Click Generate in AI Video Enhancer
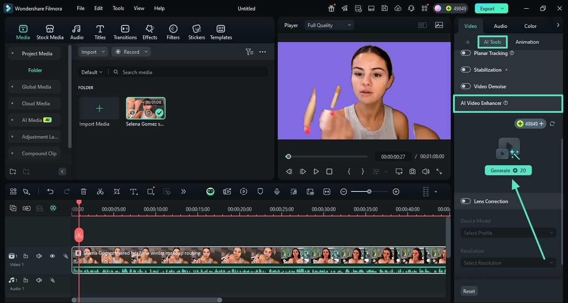Image resolution: width=568 pixels, height=303 pixels. pos(508,171)
